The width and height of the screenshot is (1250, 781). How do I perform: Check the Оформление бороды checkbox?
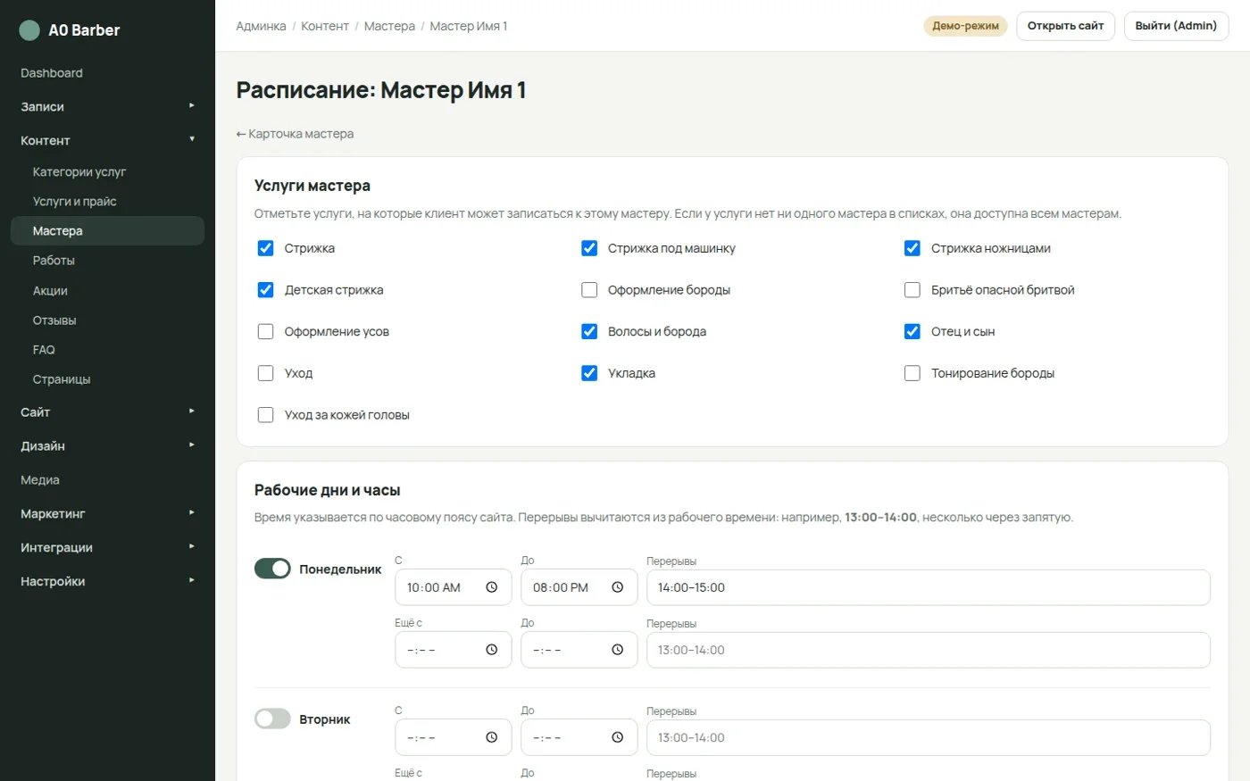[589, 290]
